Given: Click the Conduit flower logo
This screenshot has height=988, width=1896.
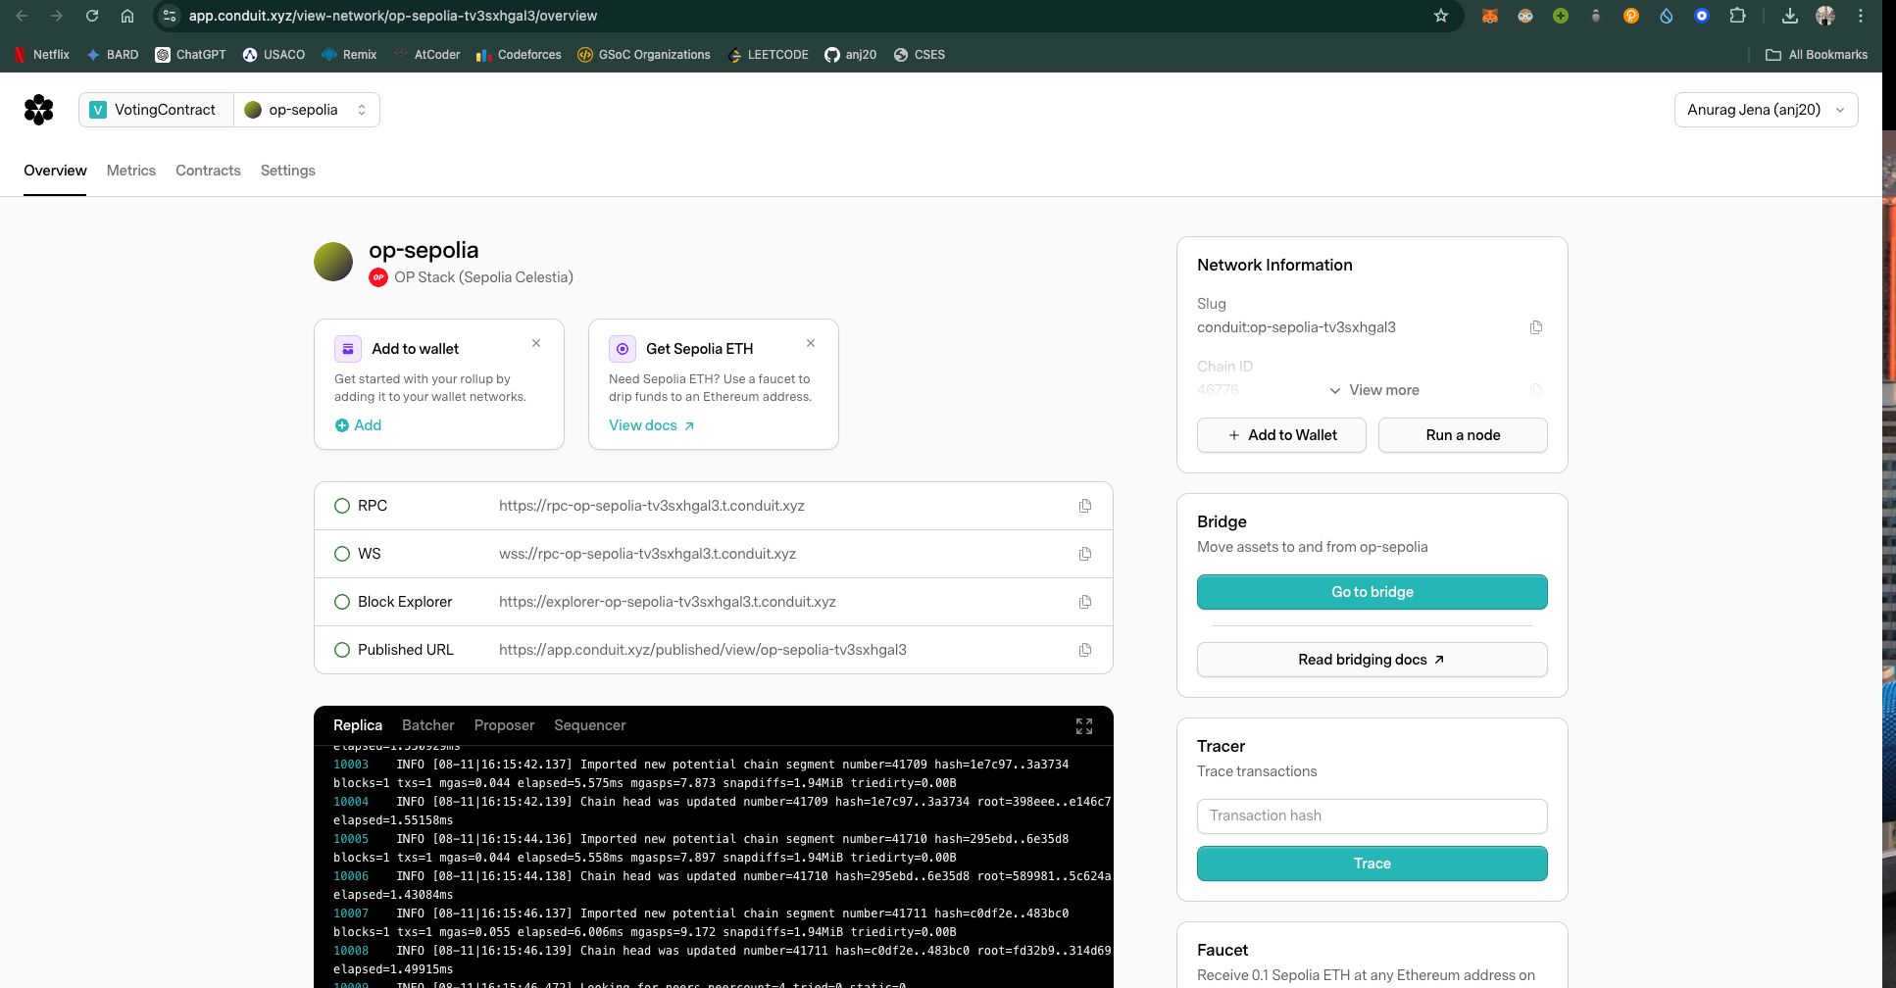Looking at the screenshot, I should (x=39, y=110).
